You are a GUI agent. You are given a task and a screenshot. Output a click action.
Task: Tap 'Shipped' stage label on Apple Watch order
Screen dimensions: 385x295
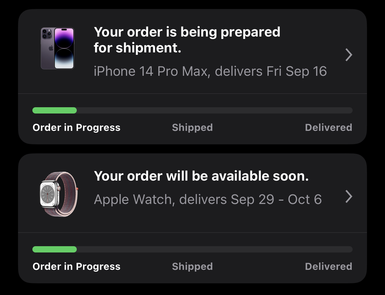[x=192, y=267]
